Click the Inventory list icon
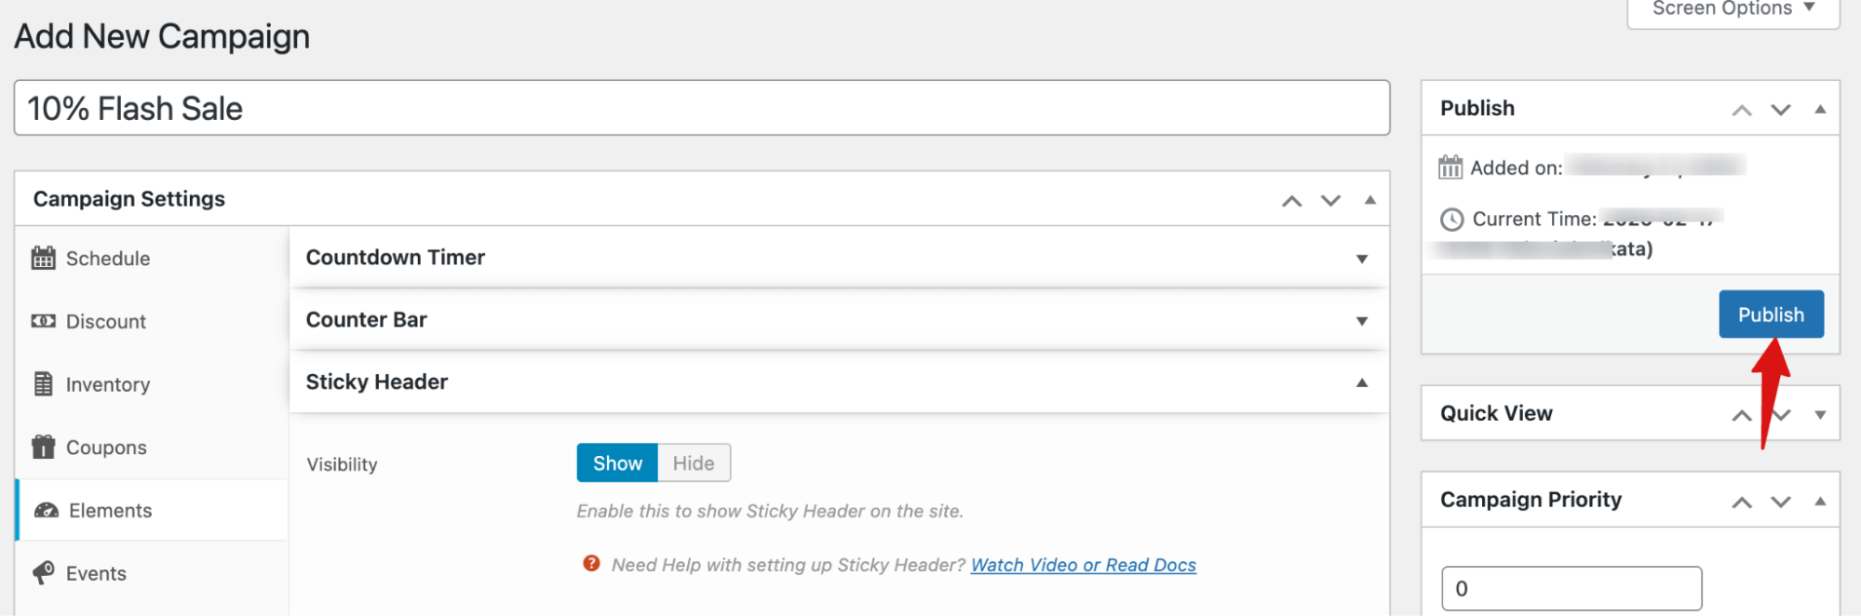Viewport: 1861px width, 616px height. pyautogui.click(x=43, y=384)
